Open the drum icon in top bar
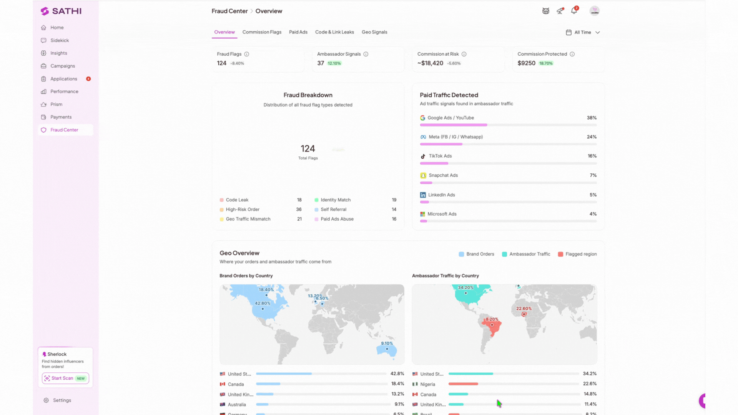This screenshot has width=738, height=415. (545, 11)
